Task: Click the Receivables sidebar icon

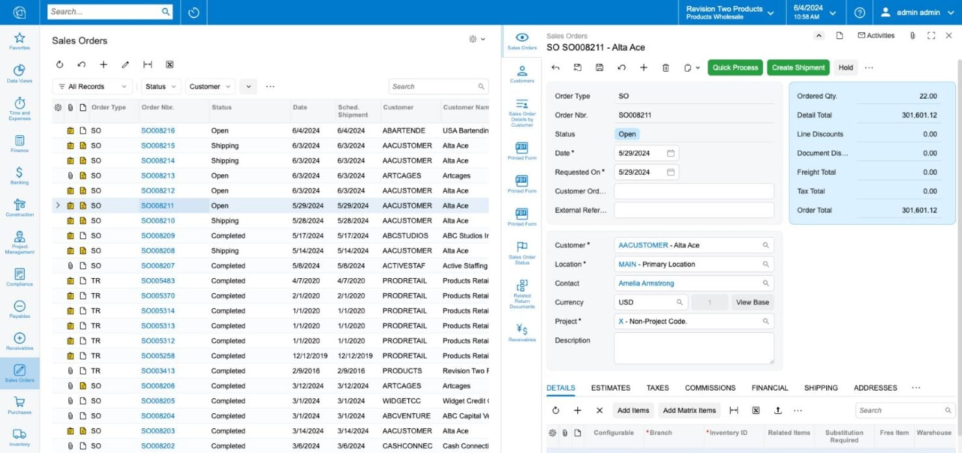Action: tap(19, 338)
